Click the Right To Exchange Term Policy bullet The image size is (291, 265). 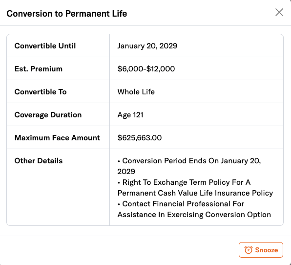point(195,188)
